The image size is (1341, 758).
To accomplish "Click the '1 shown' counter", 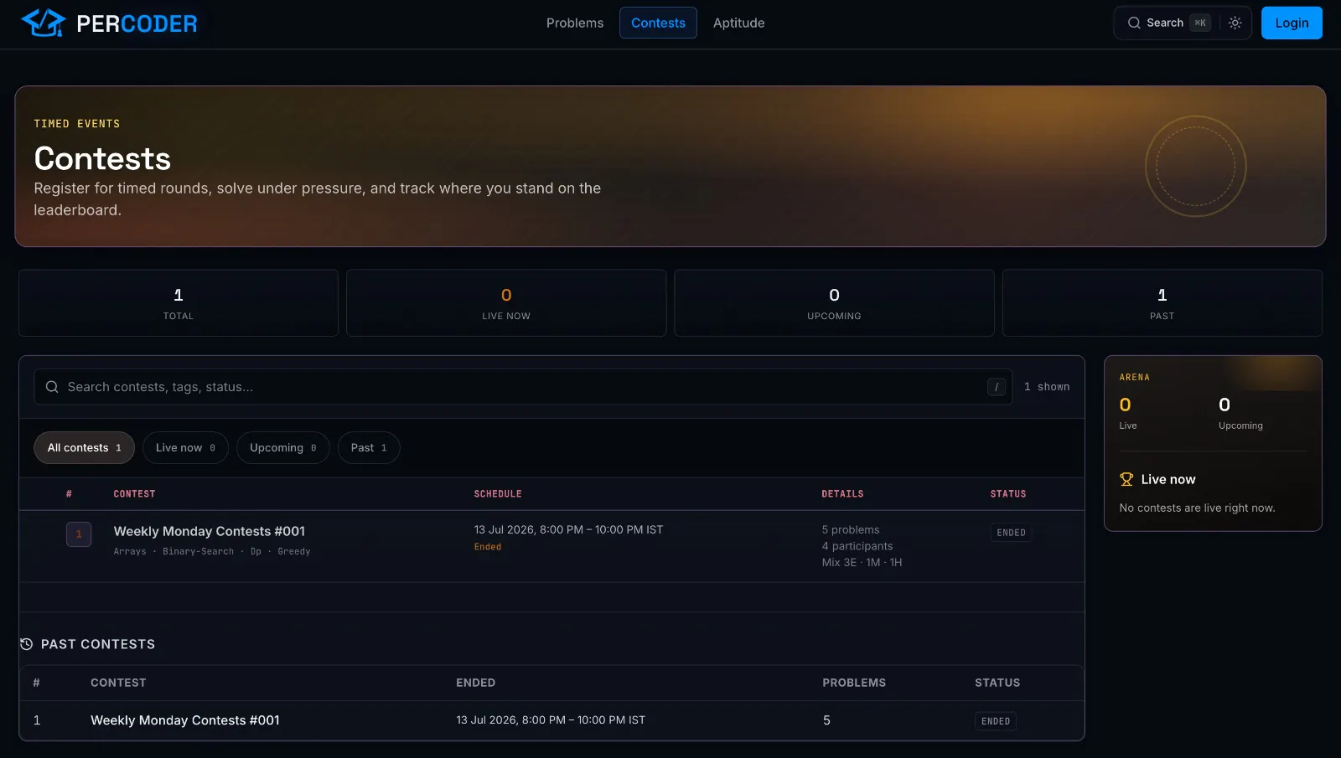I will pyautogui.click(x=1047, y=387).
